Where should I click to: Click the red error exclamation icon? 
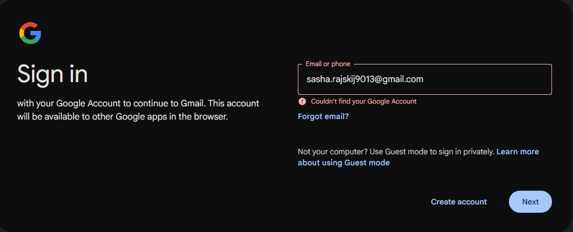pyautogui.click(x=302, y=101)
